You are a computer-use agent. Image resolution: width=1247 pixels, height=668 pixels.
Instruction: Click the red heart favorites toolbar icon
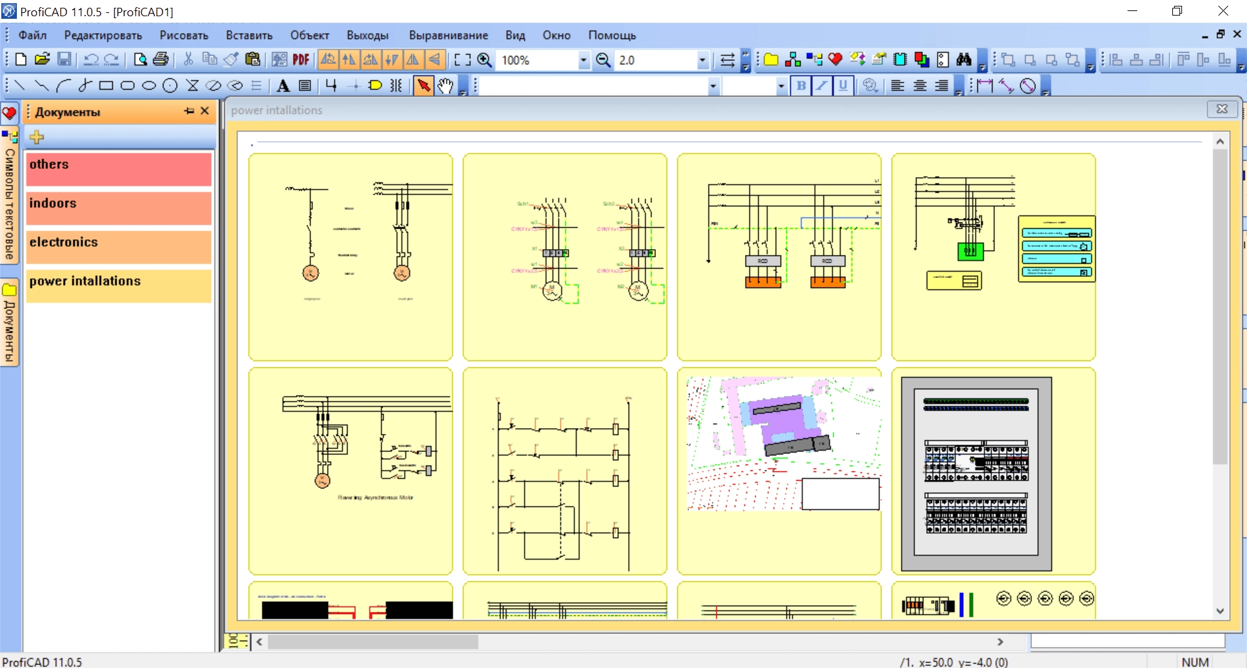(x=835, y=60)
